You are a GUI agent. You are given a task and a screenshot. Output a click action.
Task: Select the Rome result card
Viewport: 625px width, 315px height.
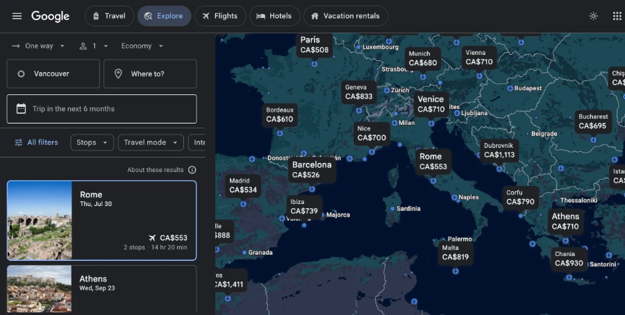click(101, 221)
